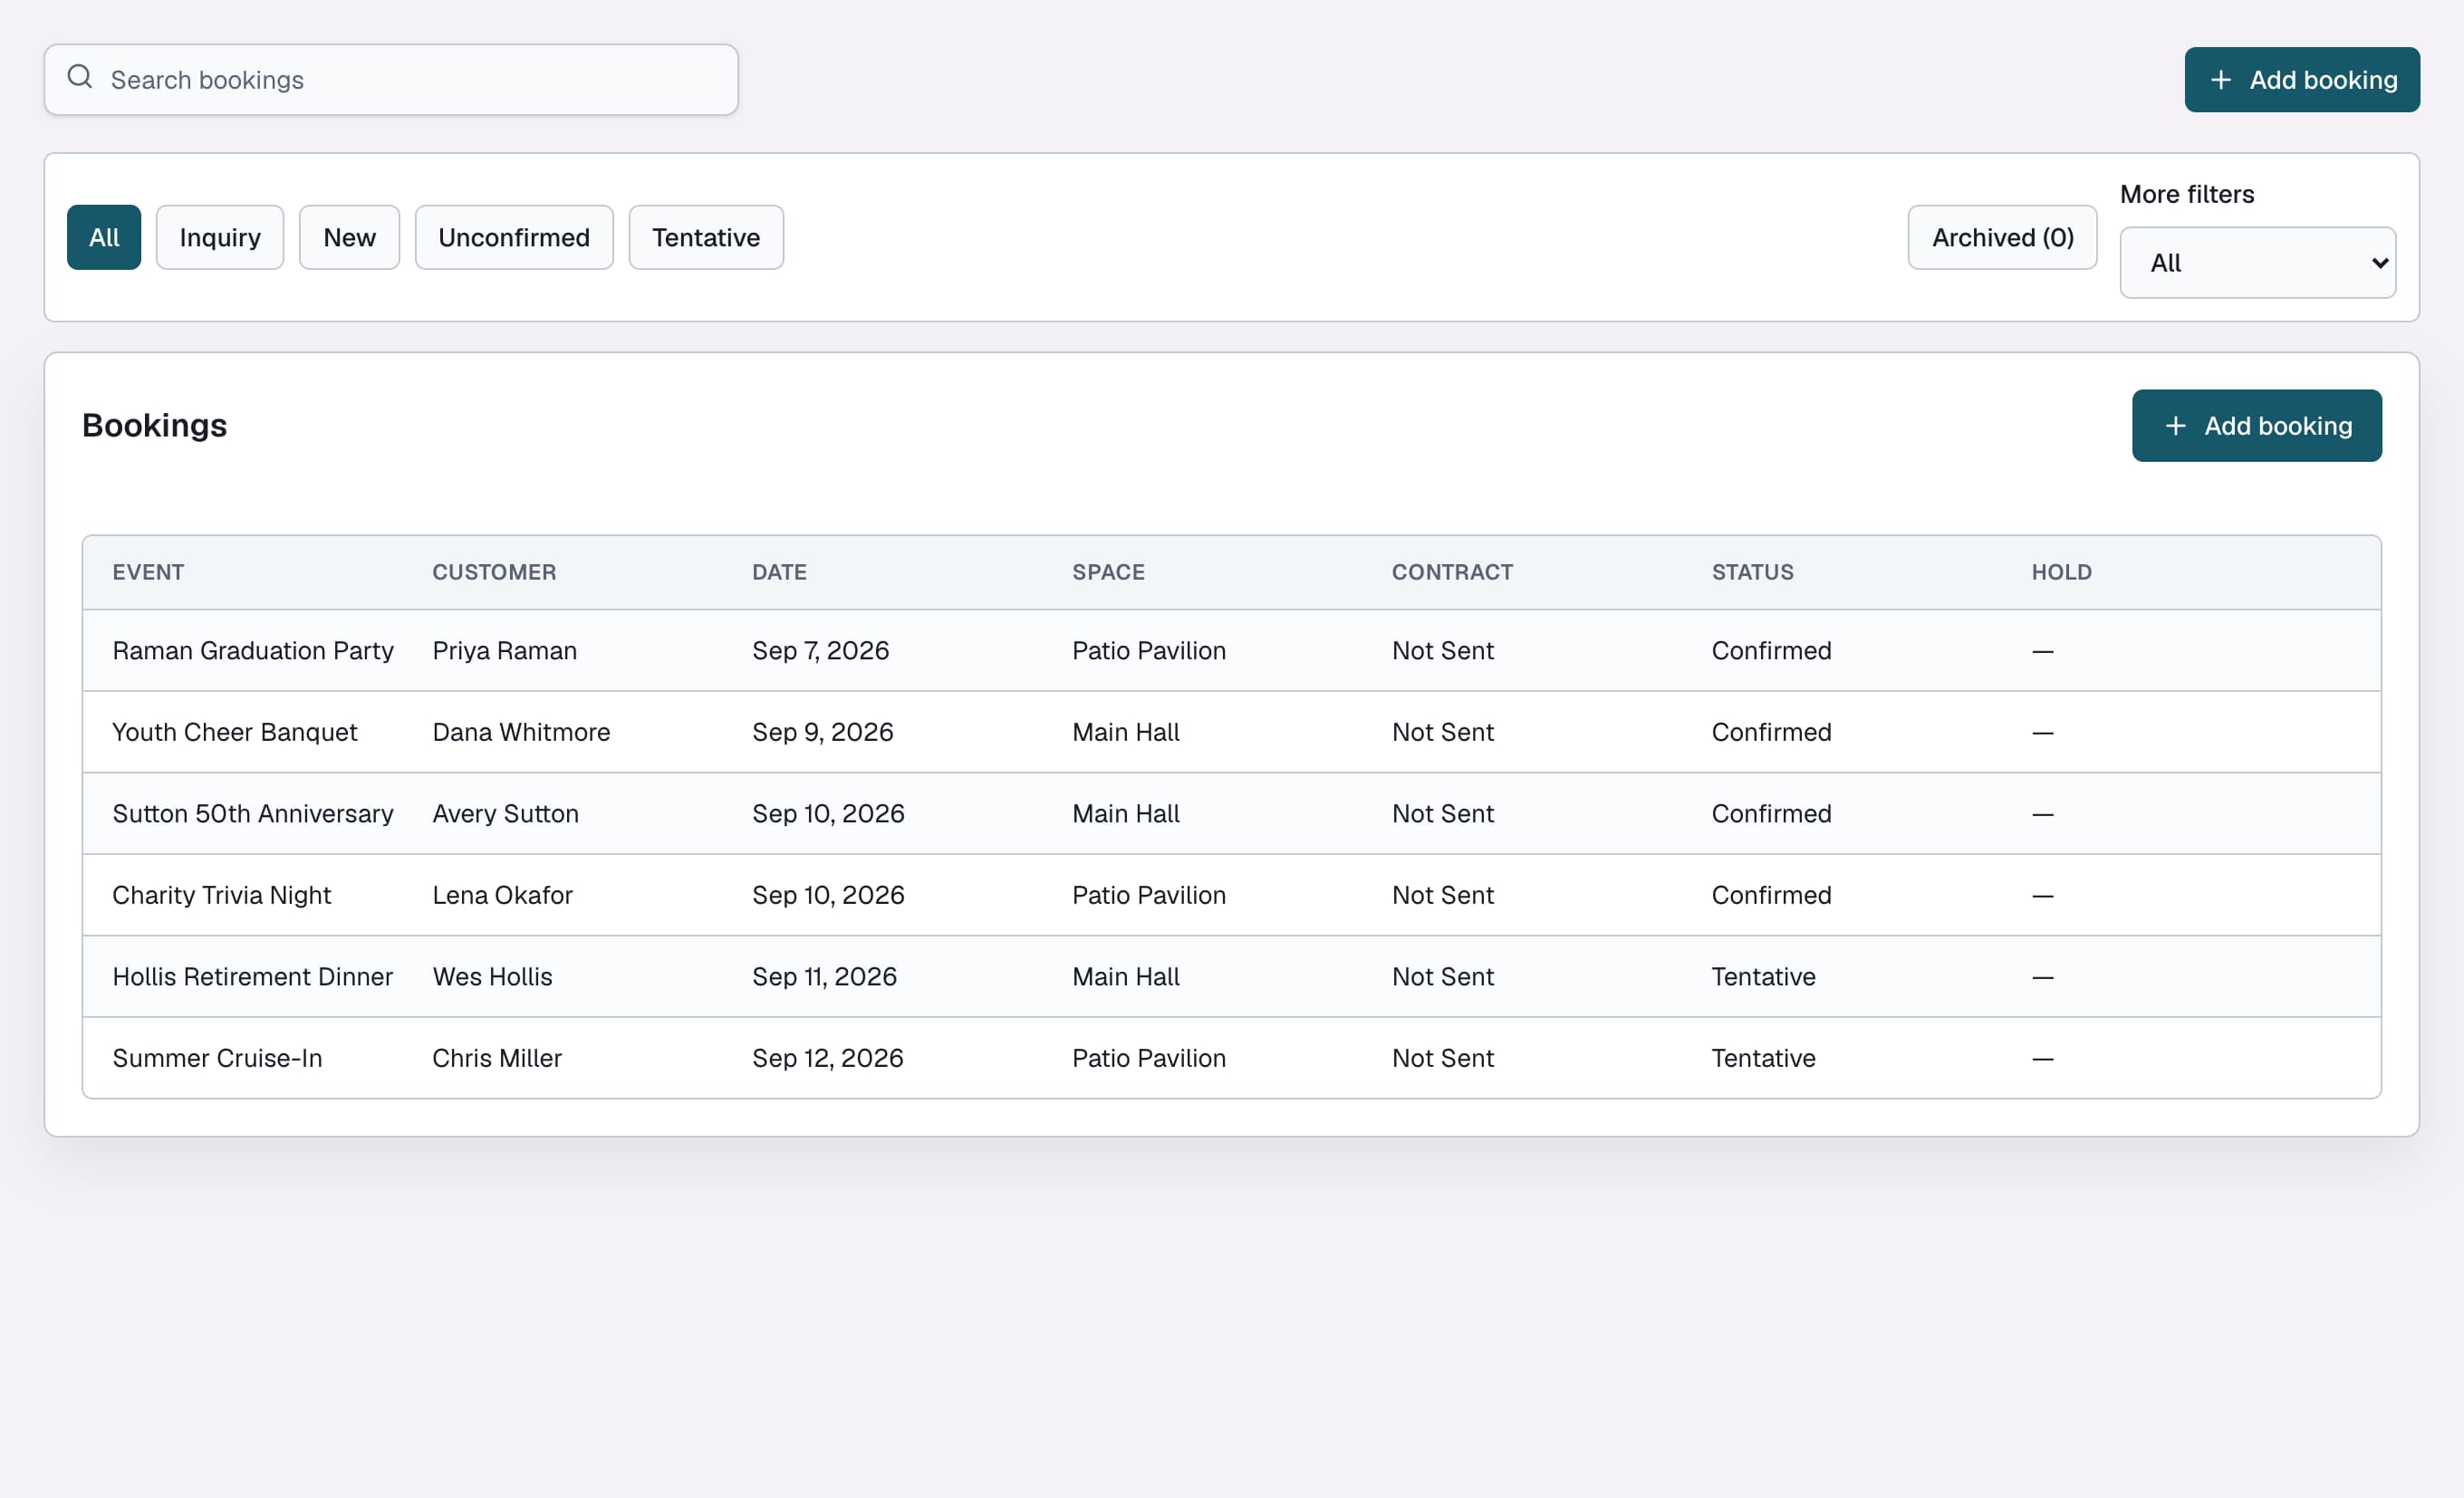
Task: Click Not Sent in Charity Trivia row
Action: pyautogui.click(x=1442, y=895)
